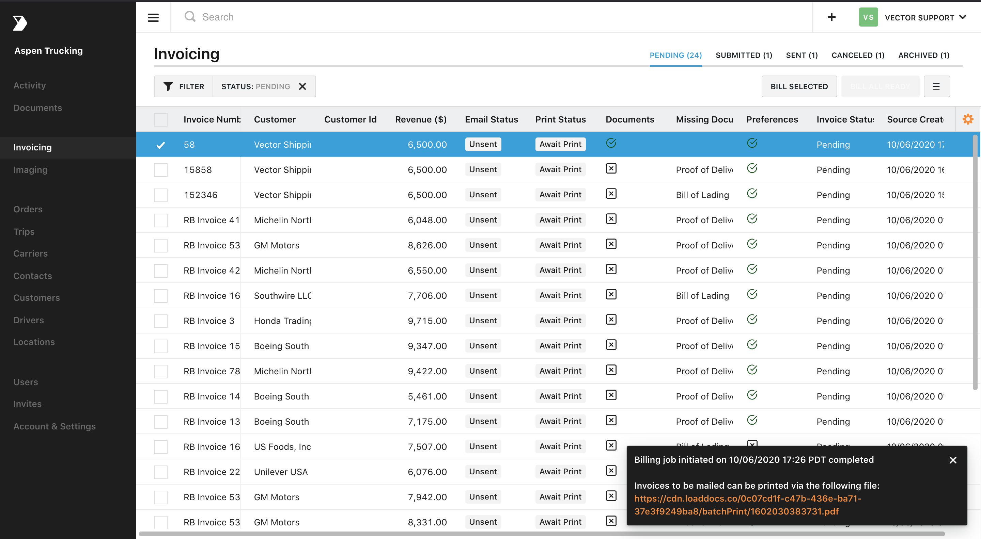The image size is (981, 539).
Task: Open Orders in the sidebar
Action: click(x=28, y=209)
